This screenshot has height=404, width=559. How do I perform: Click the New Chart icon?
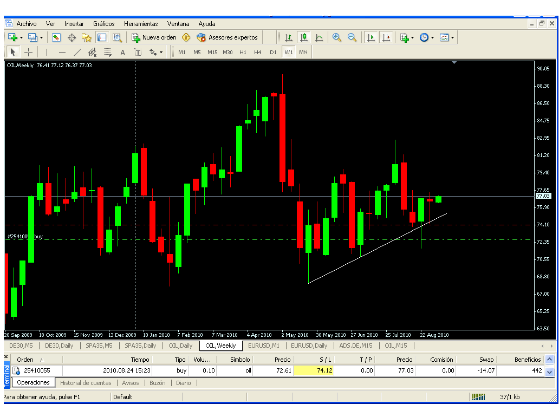pyautogui.click(x=13, y=37)
